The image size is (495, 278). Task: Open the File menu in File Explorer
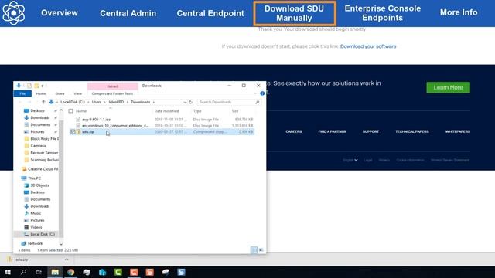tap(22, 93)
